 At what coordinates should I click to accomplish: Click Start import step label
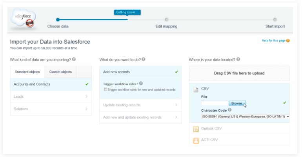click(275, 27)
